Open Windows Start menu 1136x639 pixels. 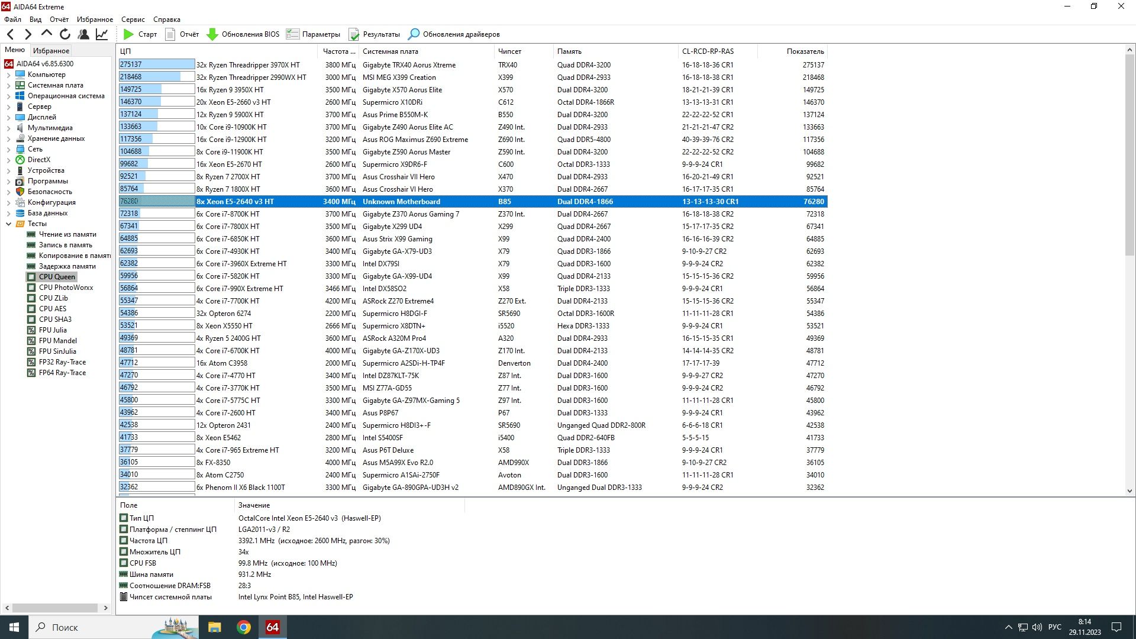tap(14, 627)
